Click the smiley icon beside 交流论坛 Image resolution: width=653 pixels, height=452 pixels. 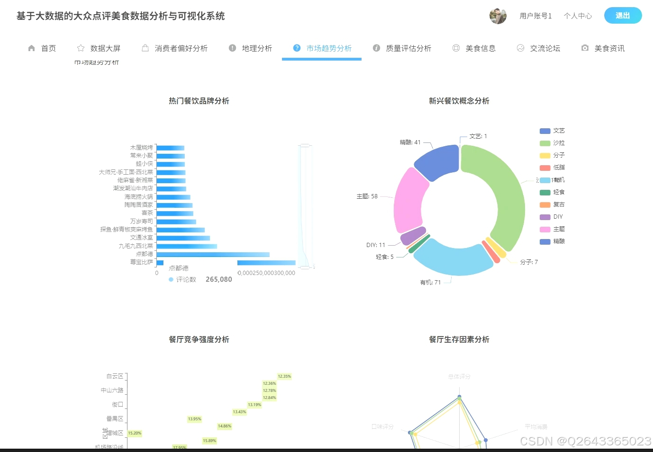pyautogui.click(x=520, y=48)
